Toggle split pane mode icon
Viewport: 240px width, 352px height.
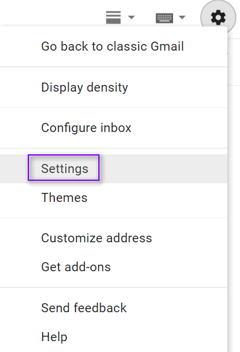click(x=113, y=17)
